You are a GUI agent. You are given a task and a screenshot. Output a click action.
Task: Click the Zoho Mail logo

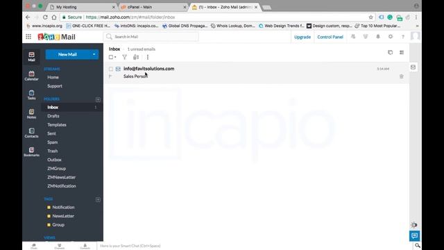point(57,37)
